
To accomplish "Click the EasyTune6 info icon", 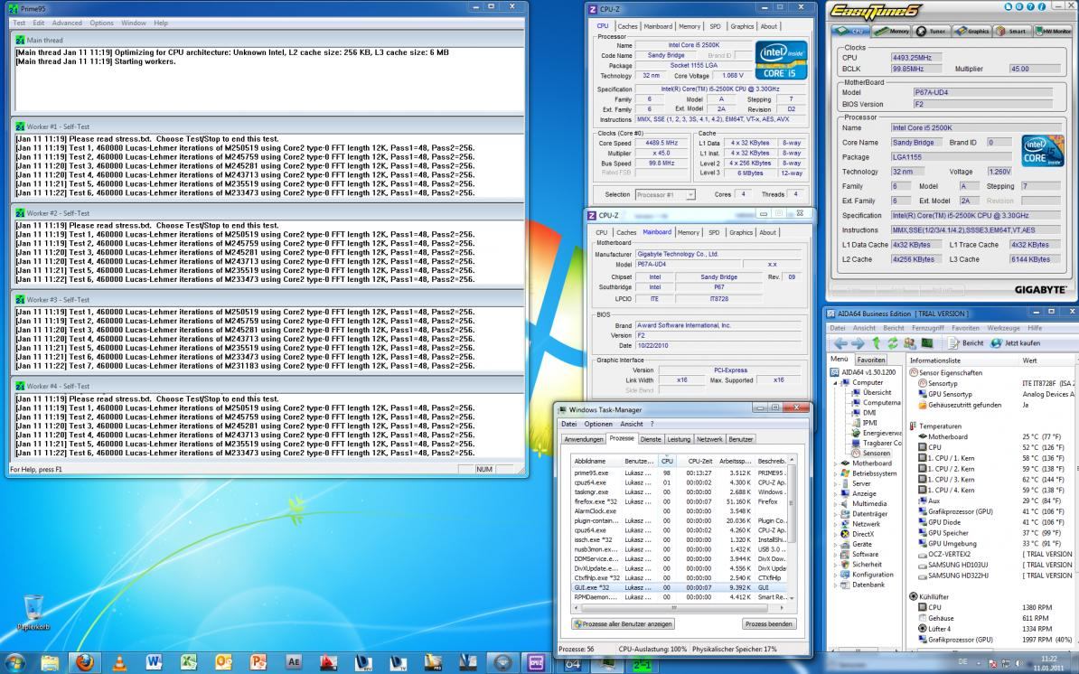I will [x=1043, y=7].
